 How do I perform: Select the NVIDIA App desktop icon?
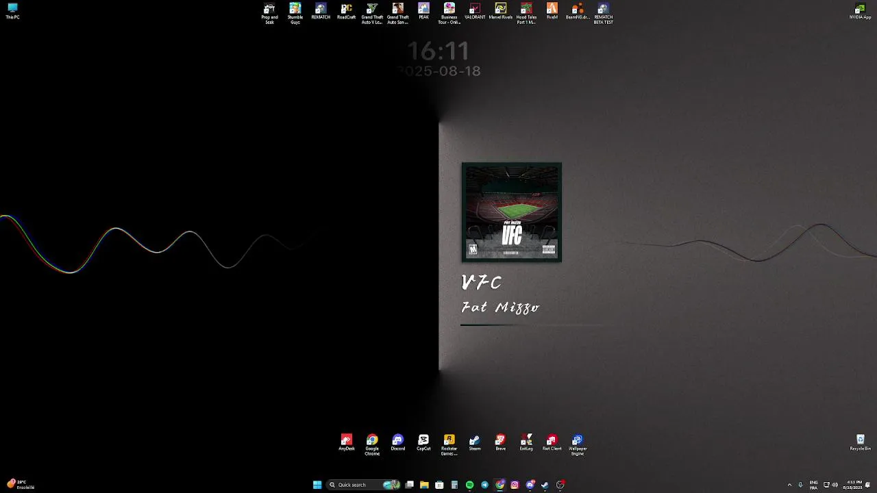pyautogui.click(x=860, y=12)
